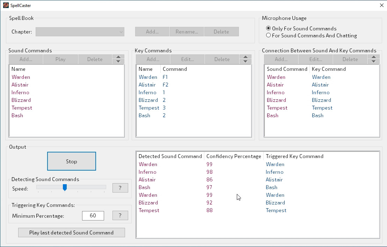
Task: Select Tempest row in Key Commands list
Action: [x=149, y=108]
